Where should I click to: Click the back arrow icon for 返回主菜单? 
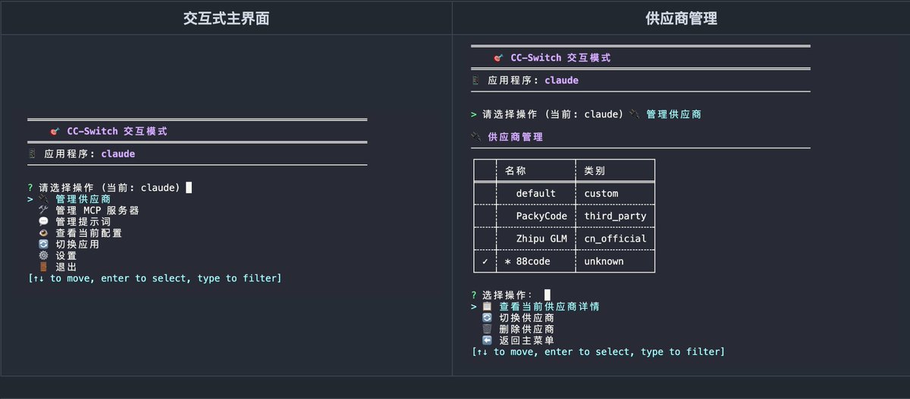pos(487,341)
